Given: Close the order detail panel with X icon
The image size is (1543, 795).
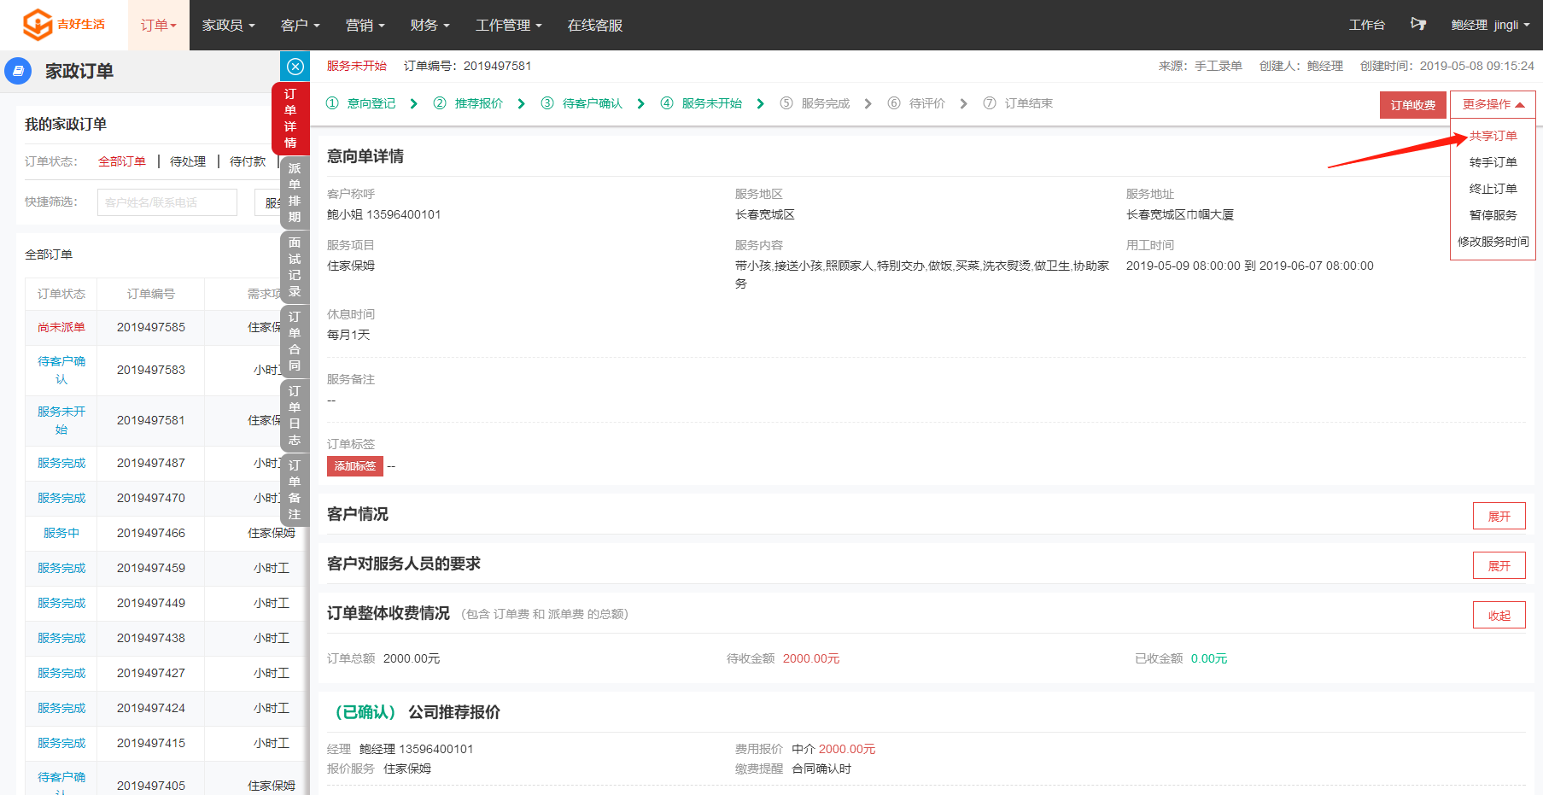Looking at the screenshot, I should coord(295,67).
